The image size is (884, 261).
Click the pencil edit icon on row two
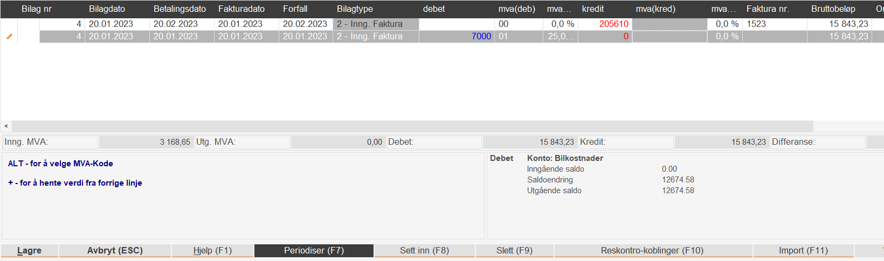(x=9, y=37)
